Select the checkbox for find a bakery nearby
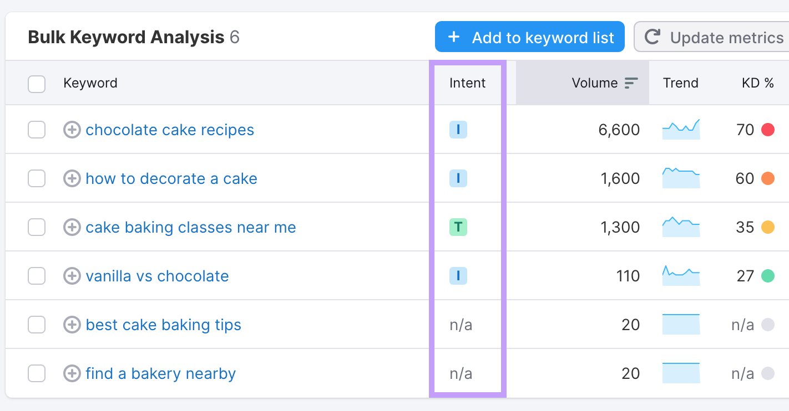The image size is (789, 411). [x=37, y=373]
